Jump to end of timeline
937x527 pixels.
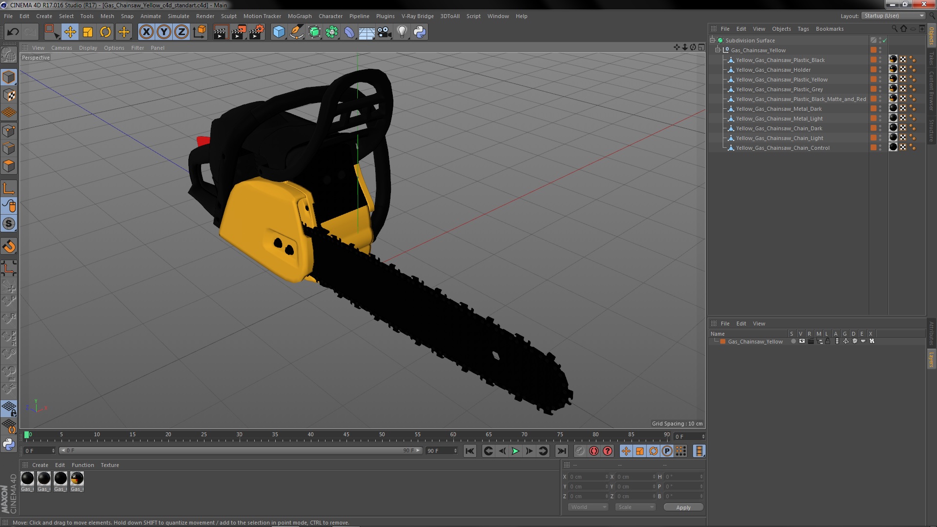(x=562, y=451)
